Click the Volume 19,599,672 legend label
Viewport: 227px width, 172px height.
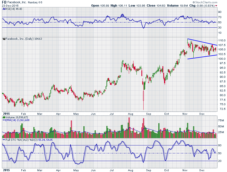pyautogui.click(x=17, y=117)
